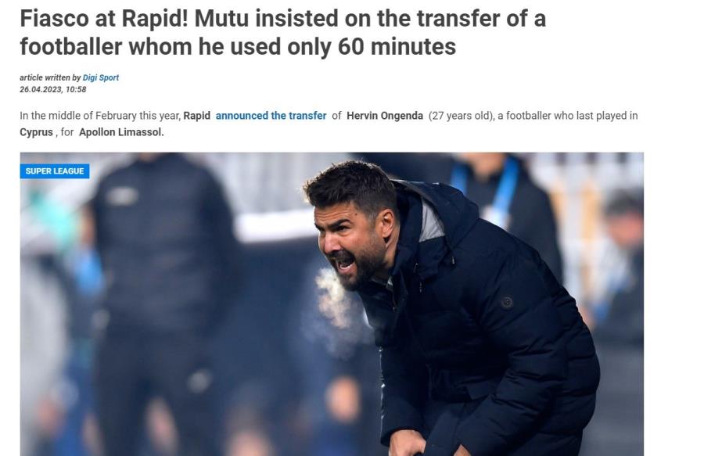Click the 'article written by' label
Screen dimensions: 704x456
pyautogui.click(x=50, y=77)
